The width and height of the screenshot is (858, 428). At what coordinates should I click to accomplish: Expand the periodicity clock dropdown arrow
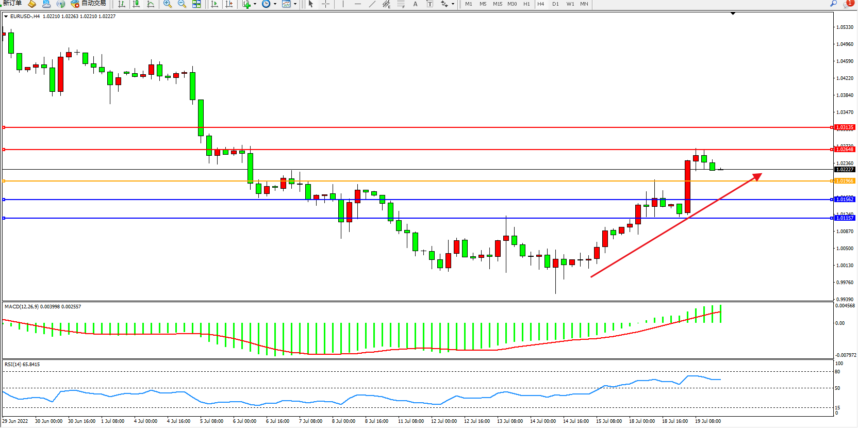275,4
